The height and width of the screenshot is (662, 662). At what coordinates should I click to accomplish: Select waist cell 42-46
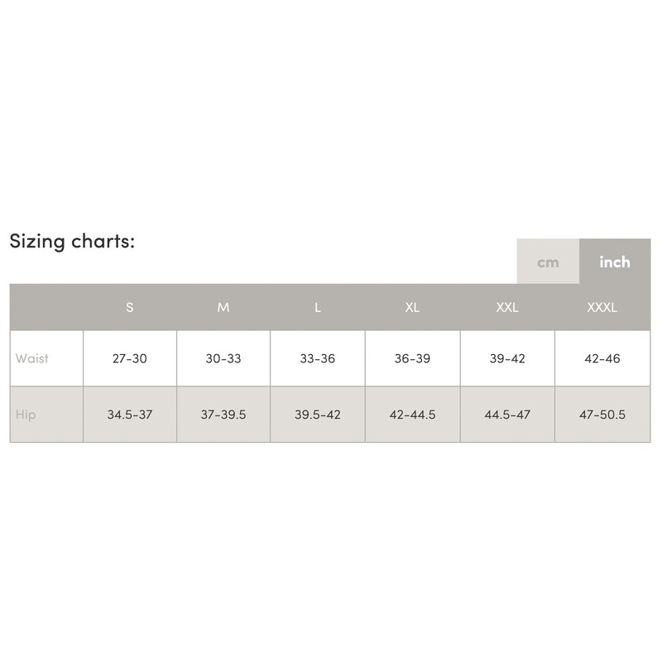(602, 359)
